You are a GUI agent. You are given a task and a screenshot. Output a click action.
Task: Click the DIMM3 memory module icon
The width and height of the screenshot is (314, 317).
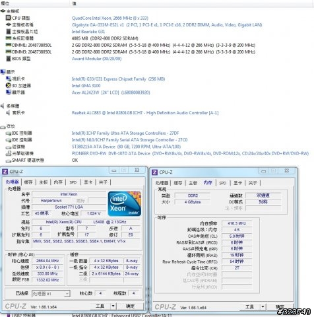pos(9,52)
